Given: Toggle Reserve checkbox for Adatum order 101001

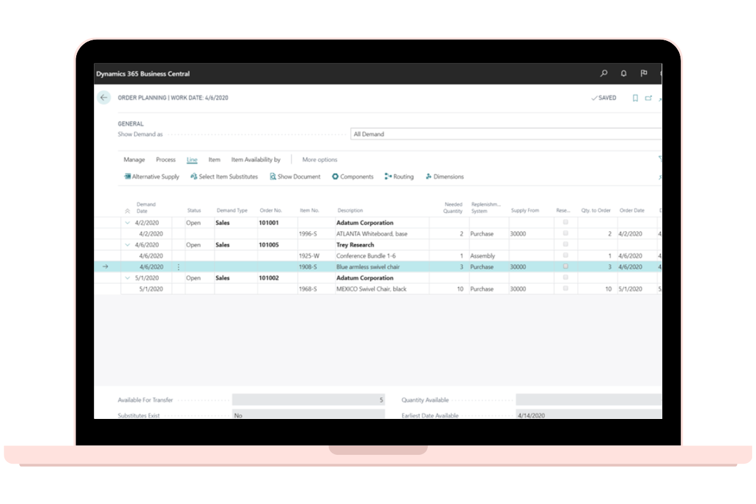Looking at the screenshot, I should (566, 222).
